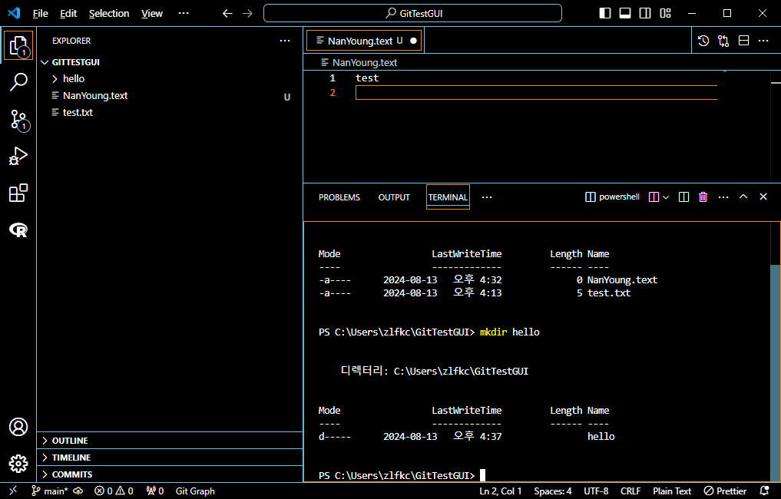This screenshot has height=499, width=781.
Task: Show additional panel views ellipsis
Action: pos(487,197)
